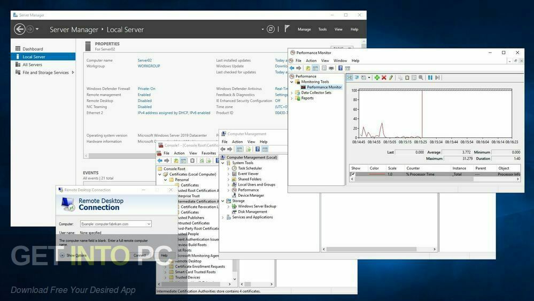This screenshot has width=534, height=301.
Task: Add a counter with the green plus icon
Action: pos(377,78)
